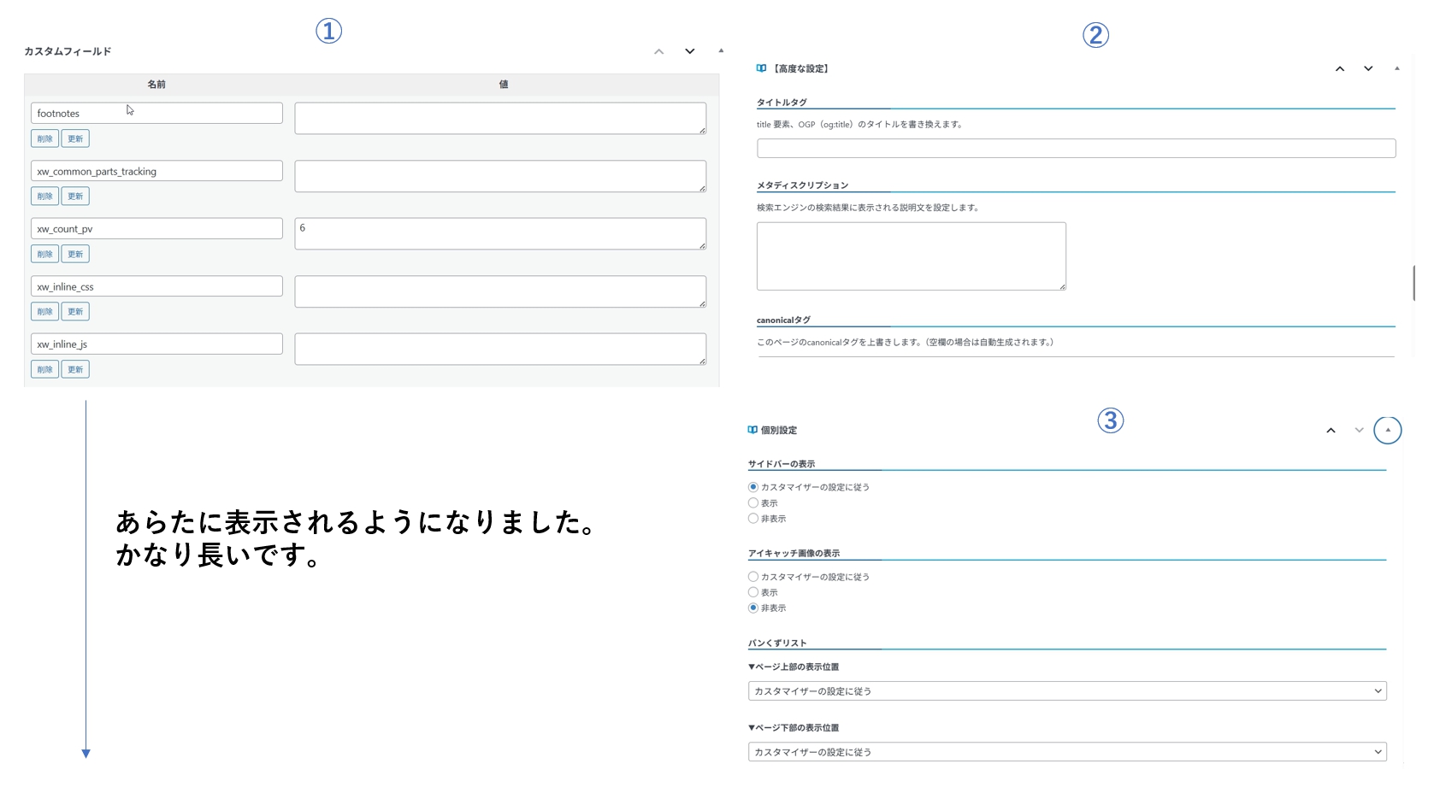Screen dimensions: 1440x805
Task: Open the ページ下部の表示位置 dropdown
Action: 1066,752
